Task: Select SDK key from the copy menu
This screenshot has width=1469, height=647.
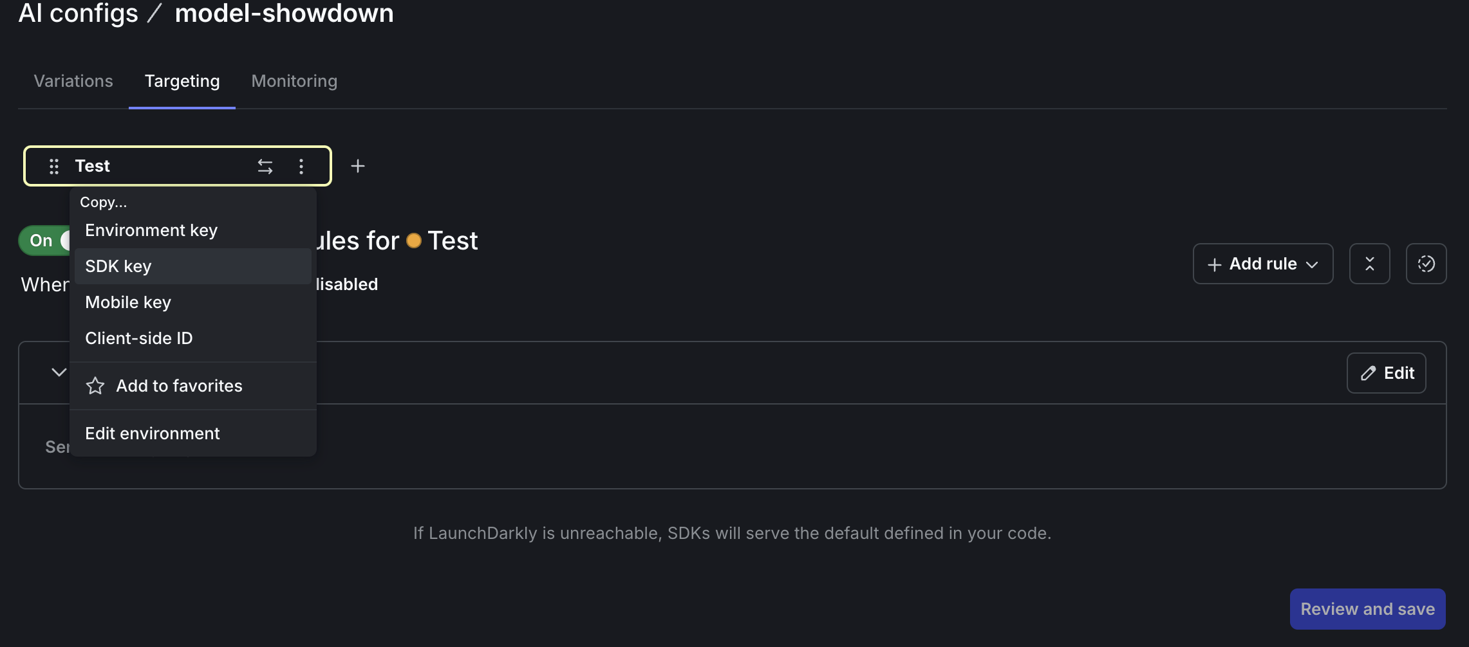Action: tap(118, 266)
